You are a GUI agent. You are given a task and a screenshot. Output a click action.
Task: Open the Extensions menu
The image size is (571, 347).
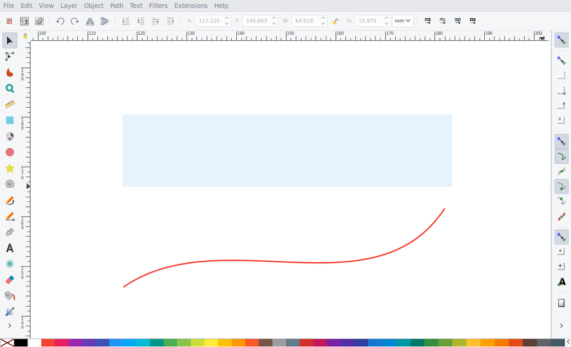pyautogui.click(x=190, y=6)
